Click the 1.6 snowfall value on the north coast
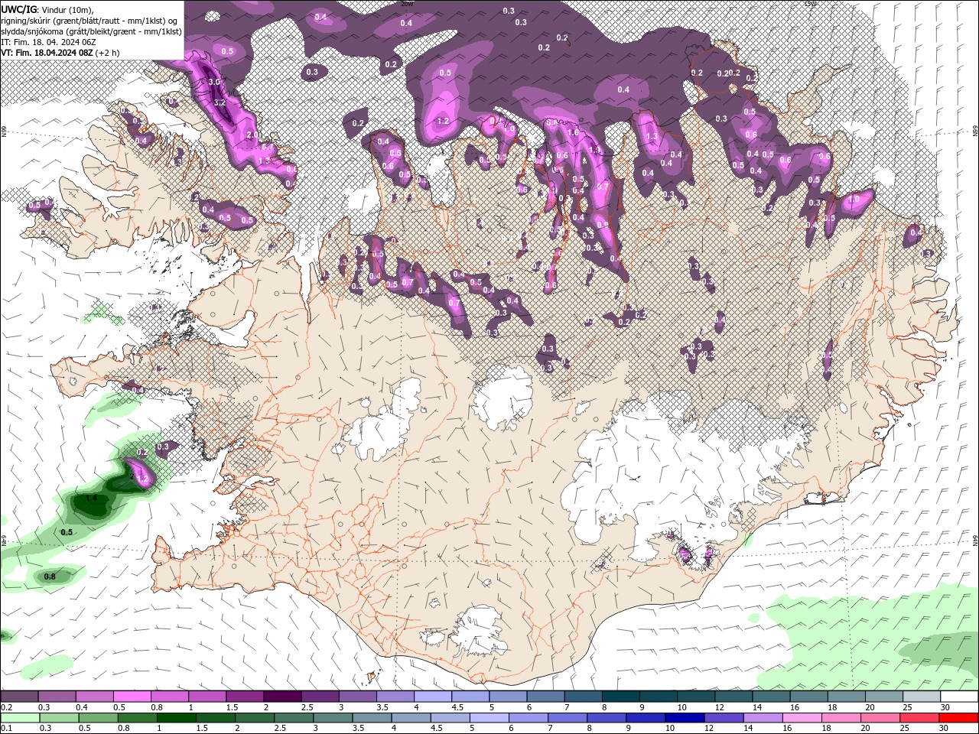The height and width of the screenshot is (734, 979). [573, 132]
